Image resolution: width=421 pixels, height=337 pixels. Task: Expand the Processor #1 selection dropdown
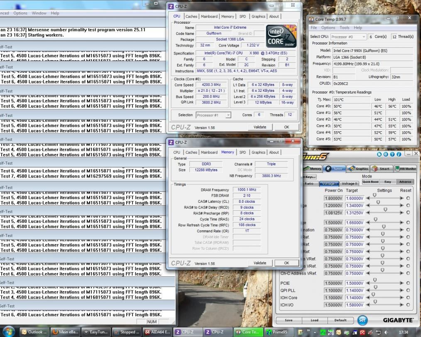(213, 115)
